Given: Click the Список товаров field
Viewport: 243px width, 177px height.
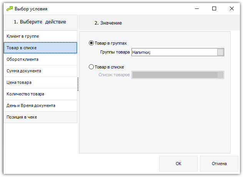Looking at the screenshot, I should [x=175, y=75].
